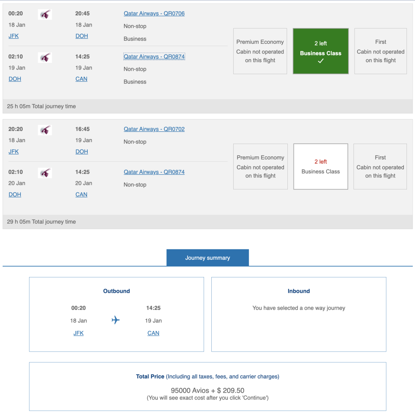Click Qatar logo on 20 Jan DOH departure
415x413 pixels.
[45, 173]
